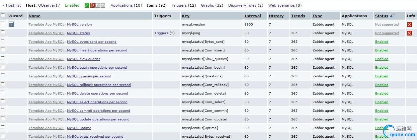Open MySQL bytes sent per second item
The image size is (417, 140).
point(92,42)
